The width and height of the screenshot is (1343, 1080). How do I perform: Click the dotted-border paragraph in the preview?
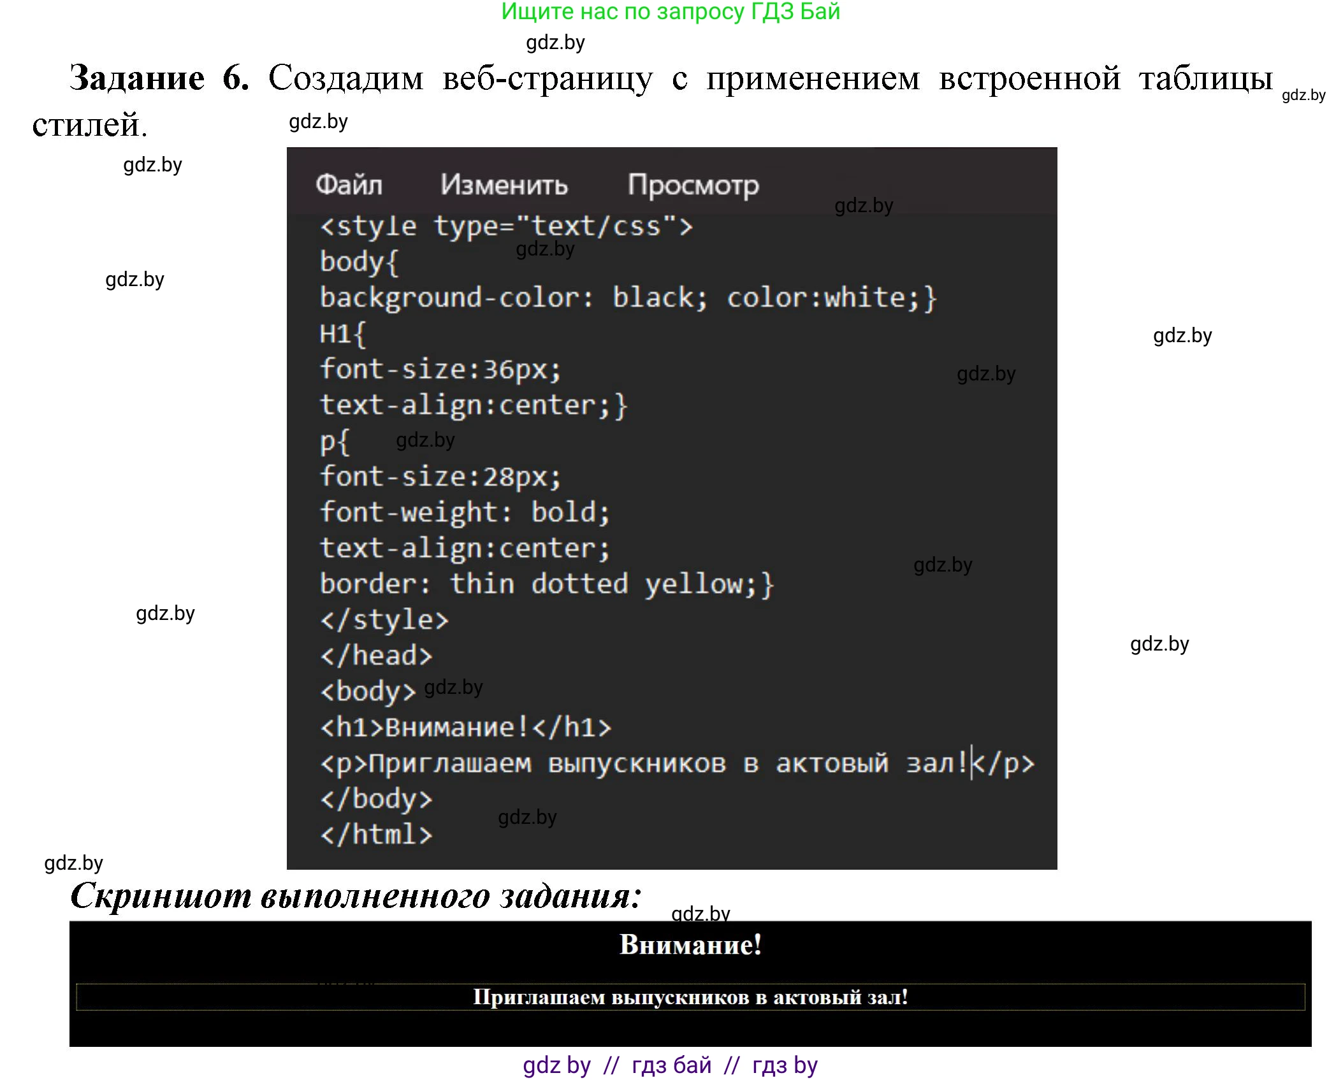(x=690, y=997)
